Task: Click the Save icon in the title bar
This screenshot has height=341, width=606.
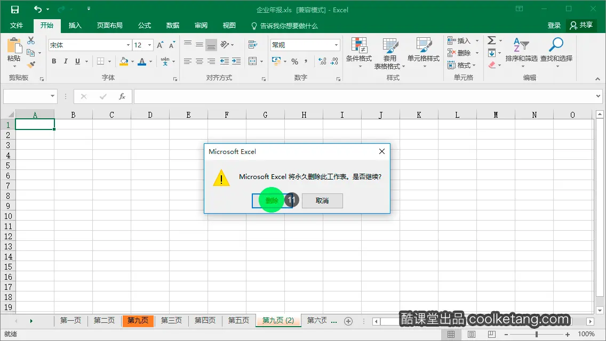Action: tap(15, 9)
